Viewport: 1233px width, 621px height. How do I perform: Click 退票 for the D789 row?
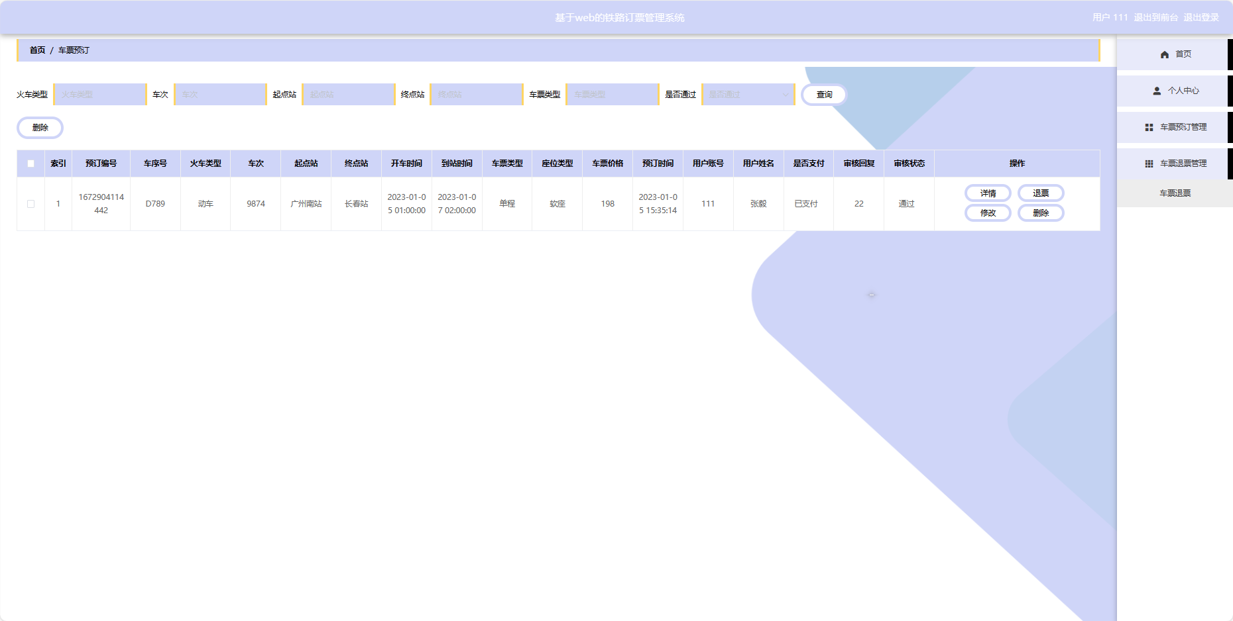point(1041,193)
